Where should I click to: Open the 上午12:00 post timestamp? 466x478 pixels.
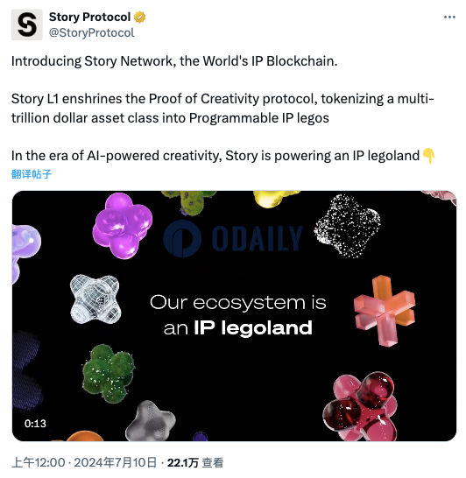click(39, 462)
